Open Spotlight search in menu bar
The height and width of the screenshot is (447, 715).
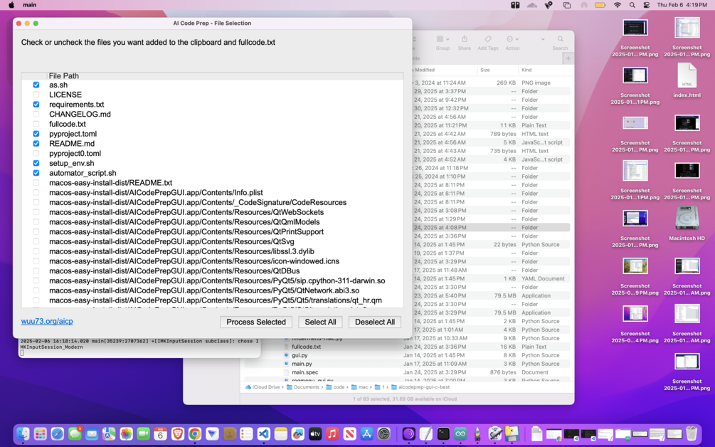coord(632,5)
